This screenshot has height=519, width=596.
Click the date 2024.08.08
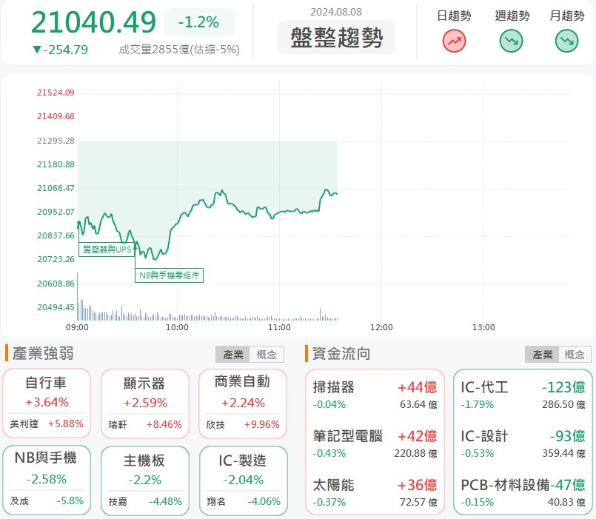[x=336, y=12]
